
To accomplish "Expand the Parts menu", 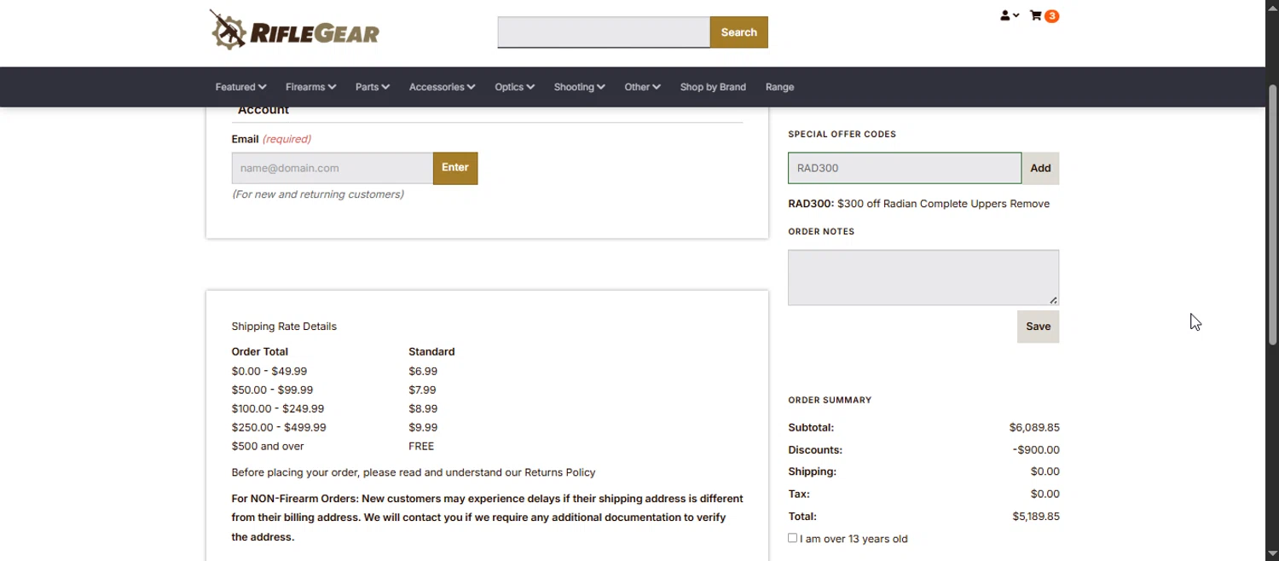I will (x=373, y=87).
